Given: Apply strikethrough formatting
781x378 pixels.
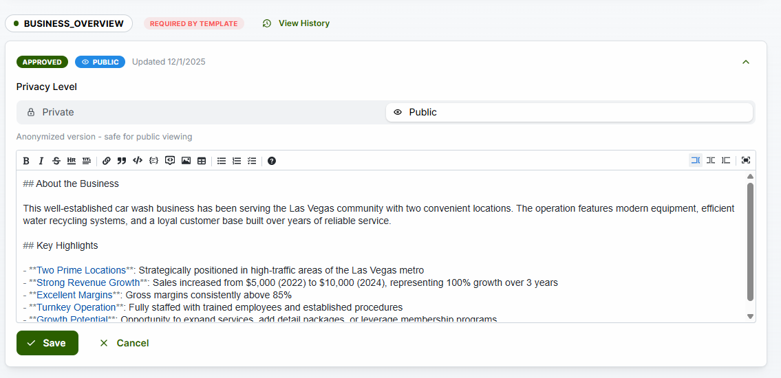Looking at the screenshot, I should (x=56, y=161).
